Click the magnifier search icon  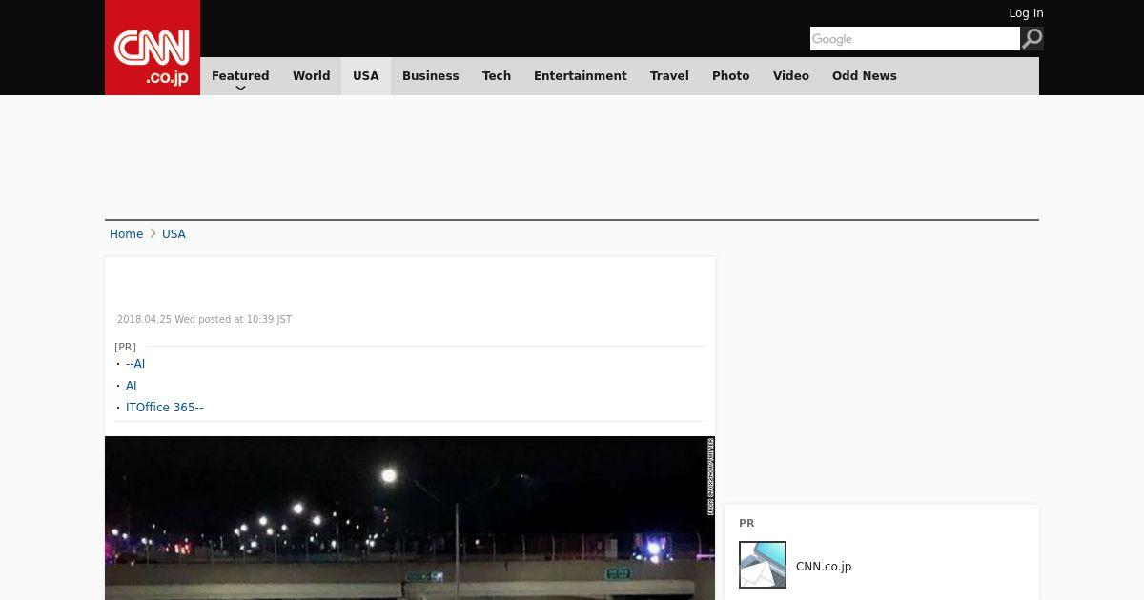coord(1032,38)
